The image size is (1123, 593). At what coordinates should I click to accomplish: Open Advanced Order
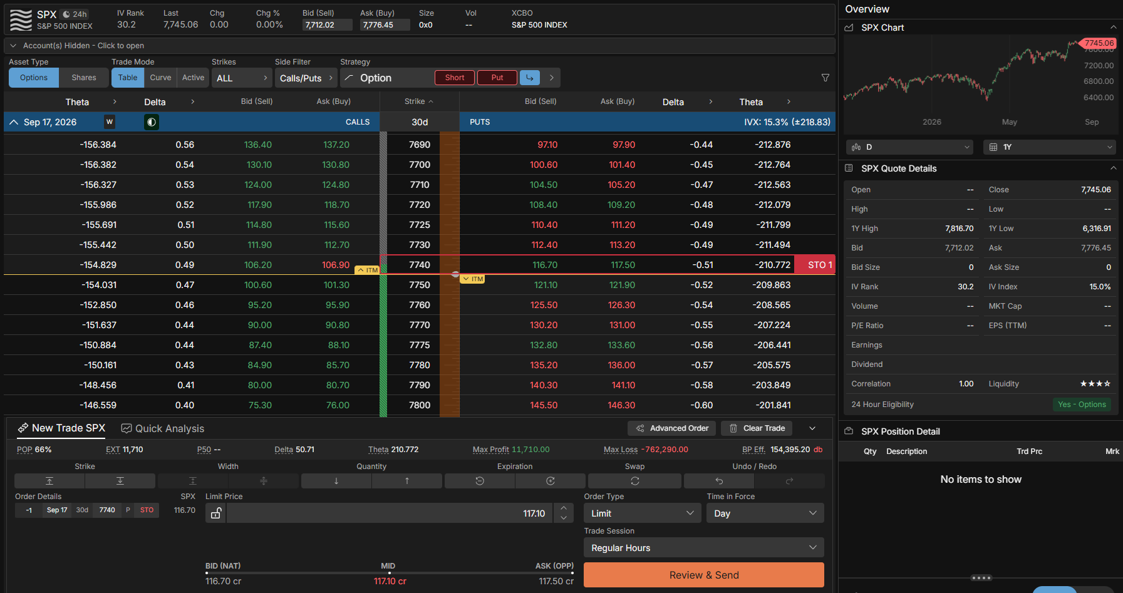click(x=672, y=428)
